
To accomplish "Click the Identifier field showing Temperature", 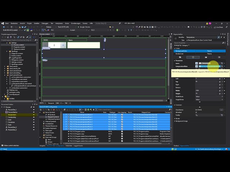I will [201, 37].
